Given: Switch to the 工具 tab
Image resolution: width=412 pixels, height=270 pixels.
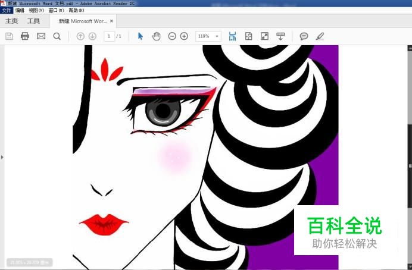Looking at the screenshot, I should pos(33,21).
